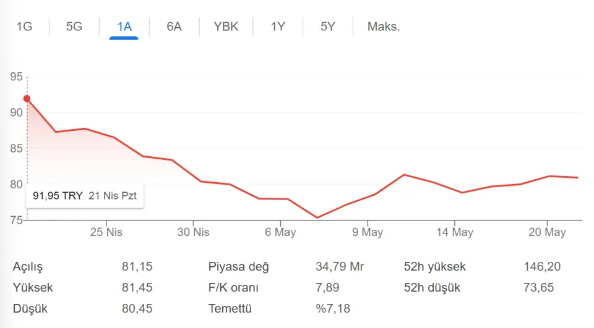Click the 6 May axis label
Image resolution: width=594 pixels, height=328 pixels.
pos(280,232)
